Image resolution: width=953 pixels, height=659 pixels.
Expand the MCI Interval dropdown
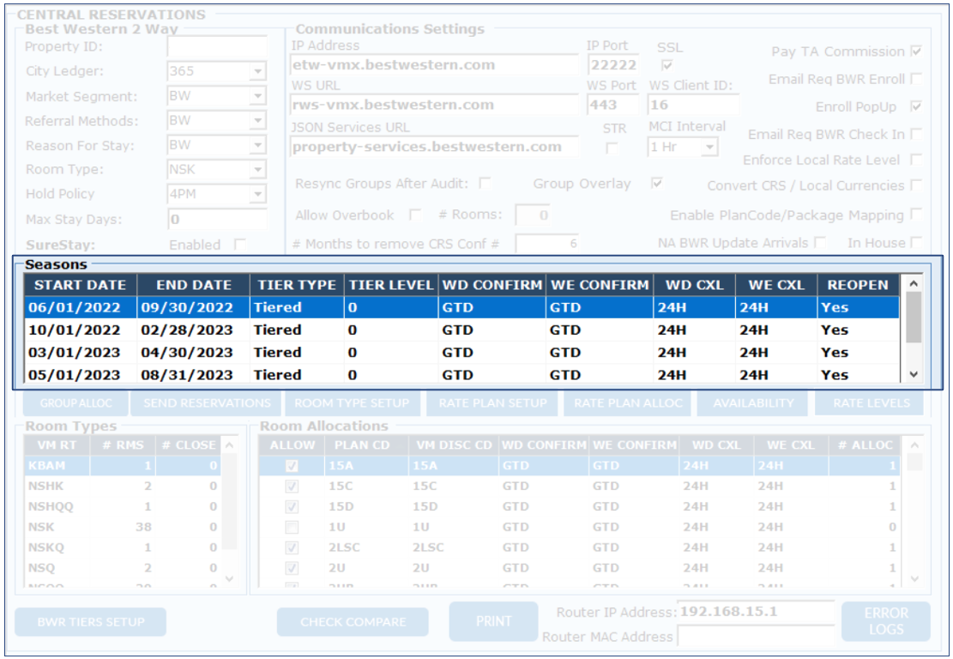pos(709,148)
